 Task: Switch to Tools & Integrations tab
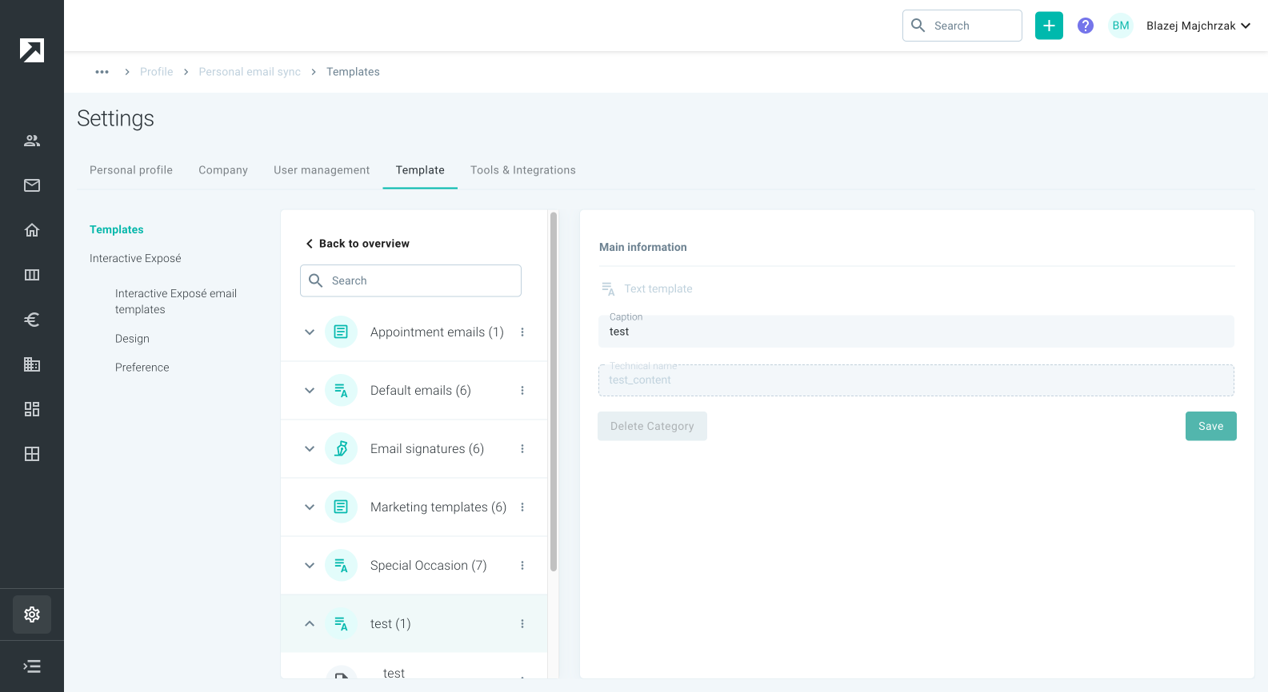click(x=522, y=170)
